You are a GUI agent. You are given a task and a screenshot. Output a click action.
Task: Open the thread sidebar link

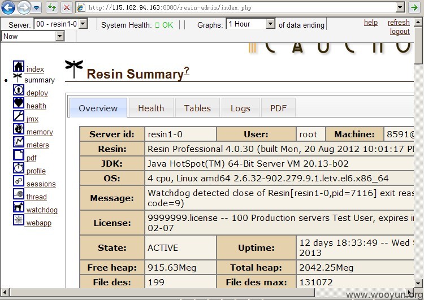coord(37,197)
